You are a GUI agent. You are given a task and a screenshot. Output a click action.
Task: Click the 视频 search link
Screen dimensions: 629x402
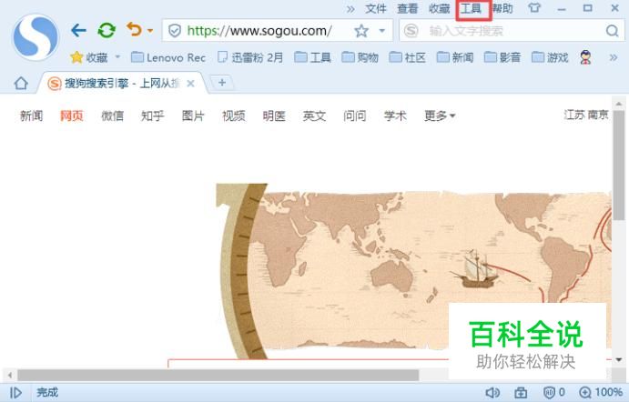point(233,116)
